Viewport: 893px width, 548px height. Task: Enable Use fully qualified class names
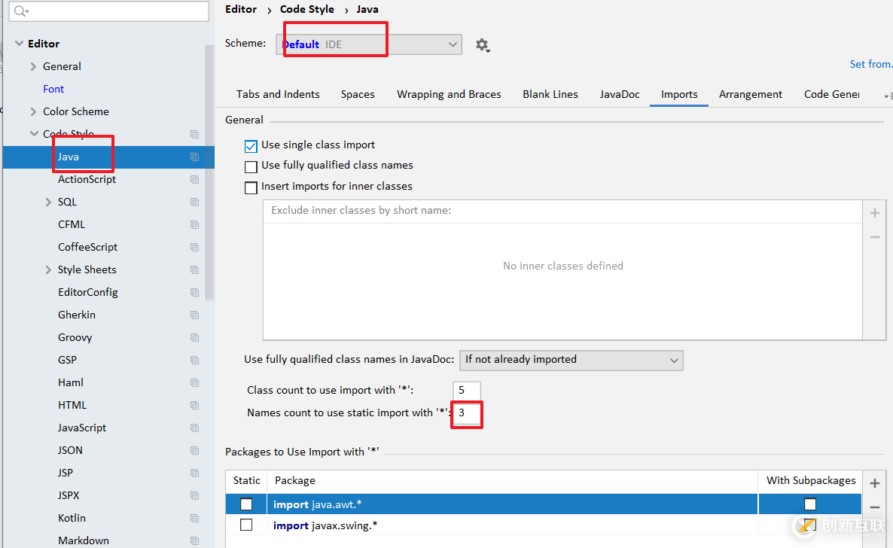click(251, 167)
